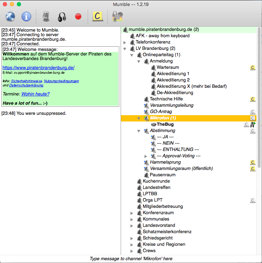Collapse the LV Brandenburg channel

point(125,49)
